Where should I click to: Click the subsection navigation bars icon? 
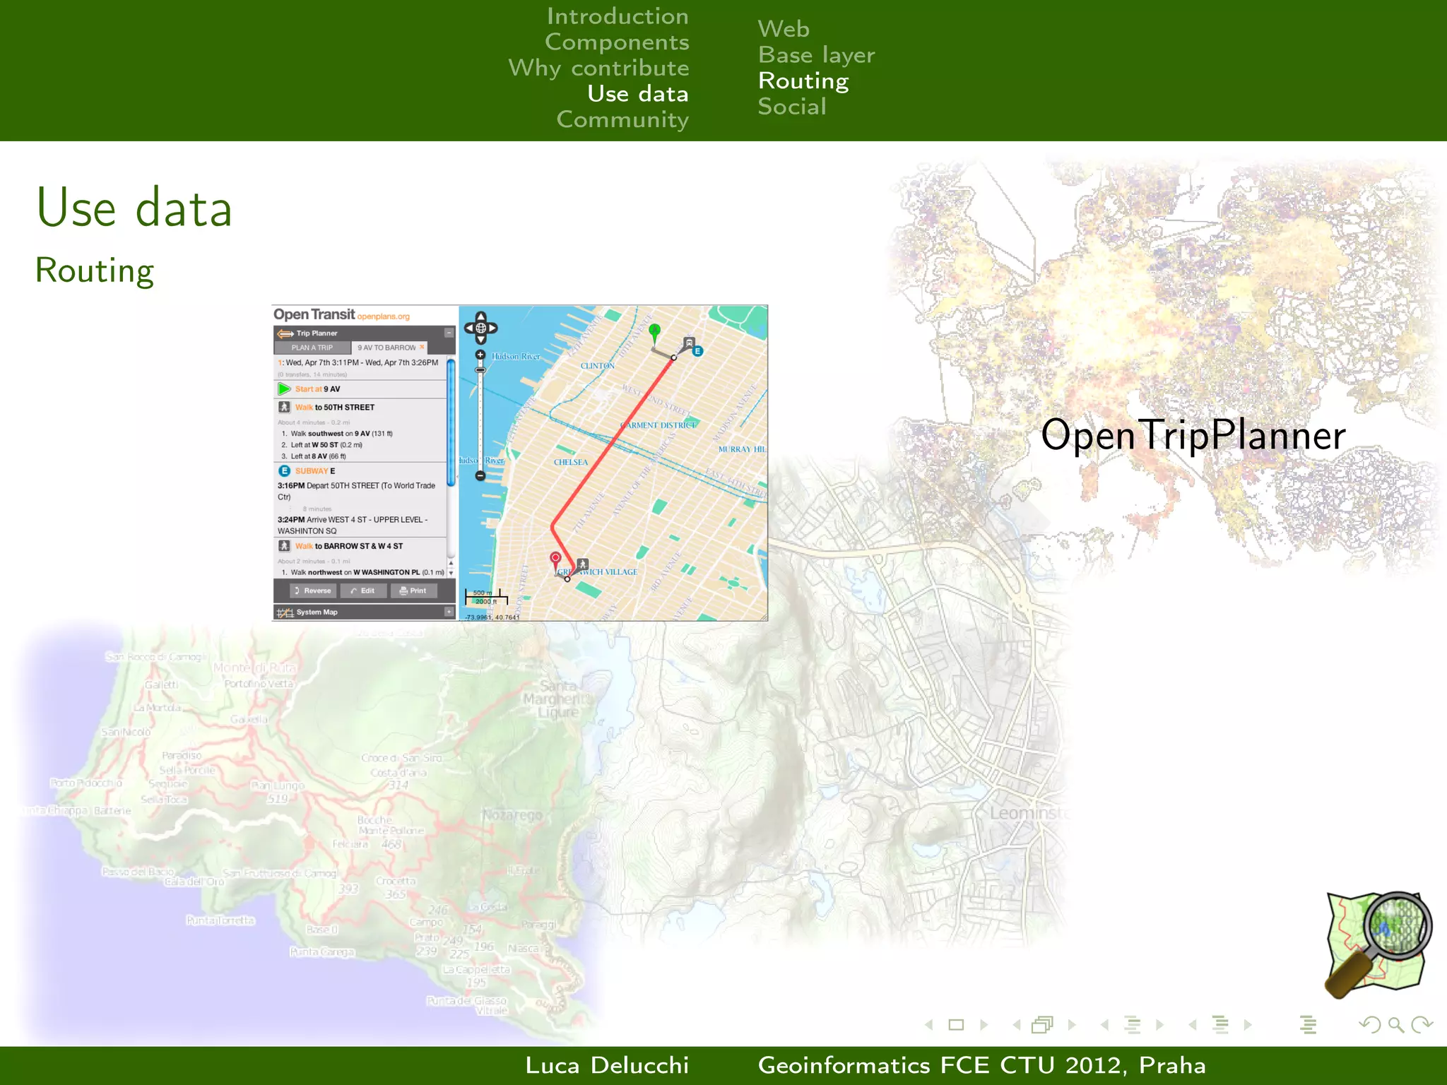coord(1133,1024)
